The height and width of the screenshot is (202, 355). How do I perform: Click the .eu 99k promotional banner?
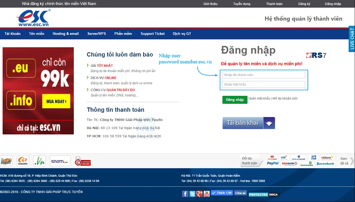point(38,91)
